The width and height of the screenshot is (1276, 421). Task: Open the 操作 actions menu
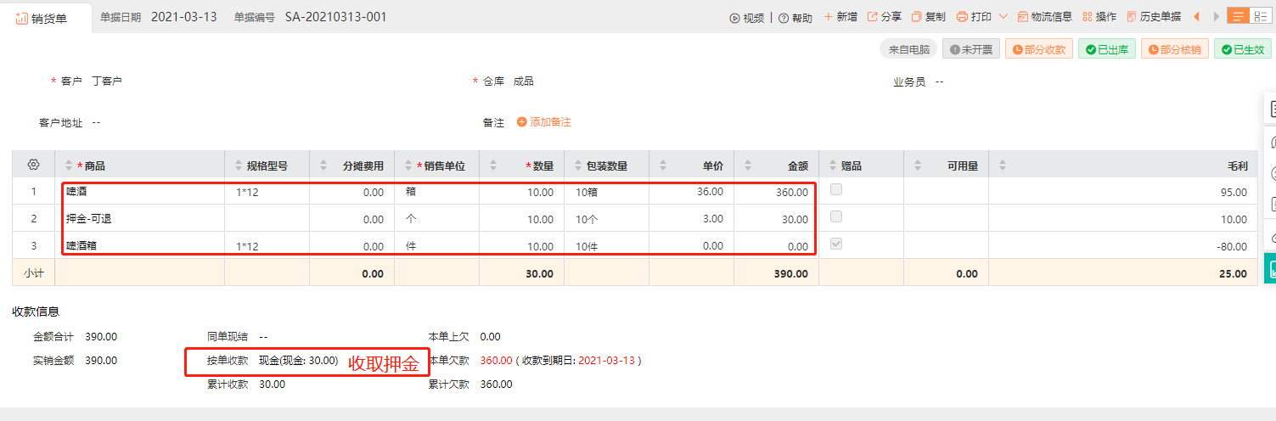[1099, 17]
